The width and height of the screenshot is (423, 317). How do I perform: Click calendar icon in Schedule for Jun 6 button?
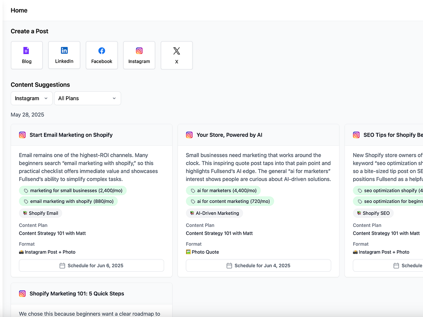pos(62,266)
